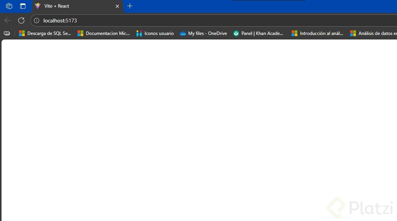Refresh the localhost page
The image size is (397, 221).
(x=21, y=21)
